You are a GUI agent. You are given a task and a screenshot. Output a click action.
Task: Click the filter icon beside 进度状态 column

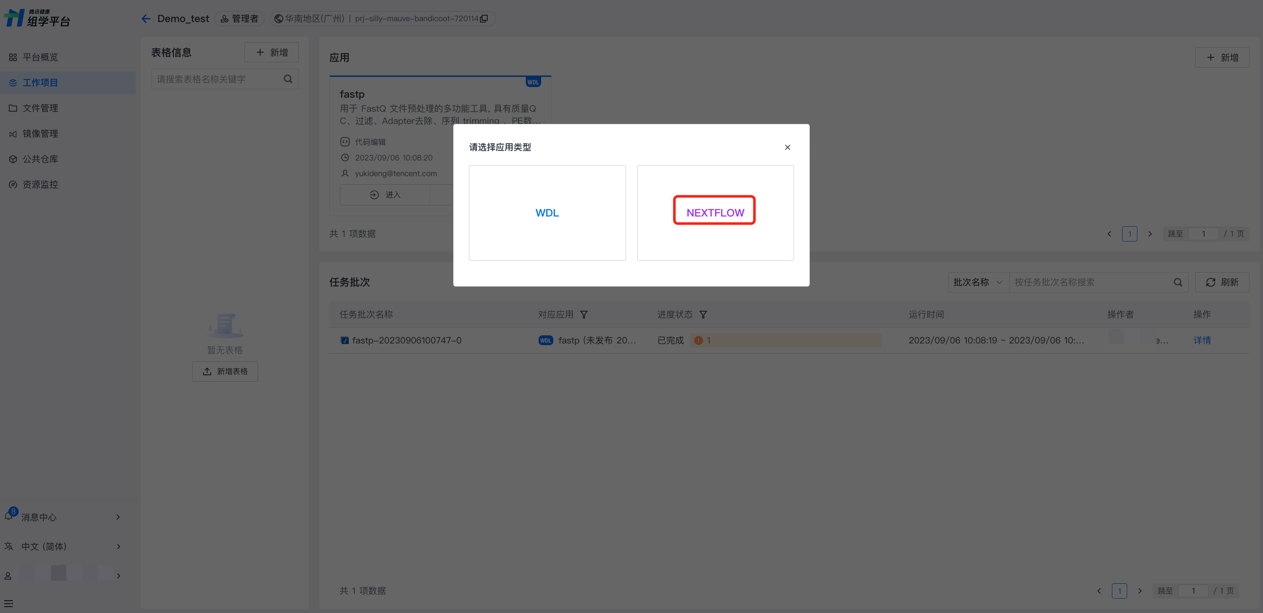click(703, 314)
